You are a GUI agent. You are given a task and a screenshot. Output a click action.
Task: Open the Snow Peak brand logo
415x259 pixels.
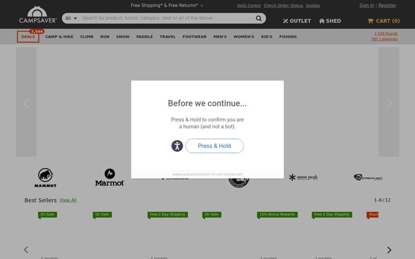click(x=303, y=177)
